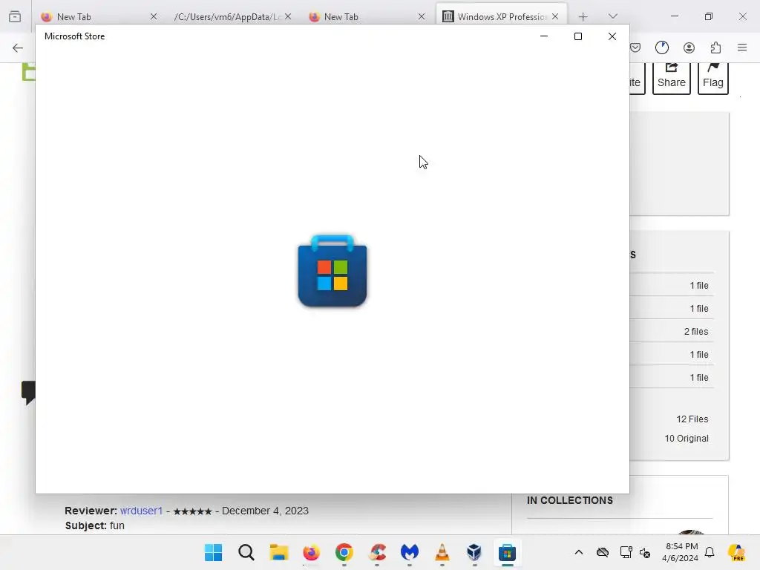
Task: Select the New Tab tab beside the Windows XP tab
Action: tap(367, 16)
